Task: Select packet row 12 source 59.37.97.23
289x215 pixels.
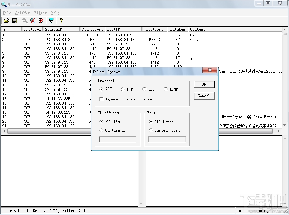Action: [46, 85]
